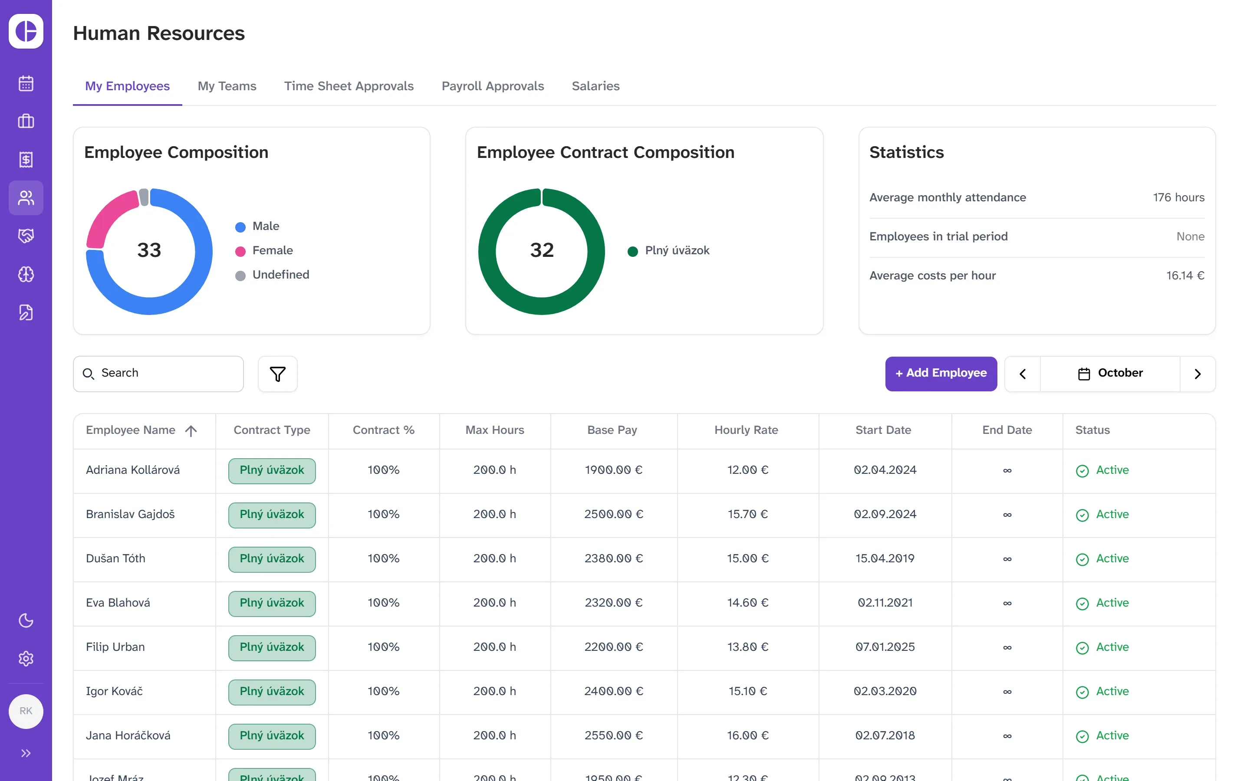This screenshot has width=1250, height=781.
Task: Expand the sidebar with the double chevron
Action: pyautogui.click(x=26, y=753)
